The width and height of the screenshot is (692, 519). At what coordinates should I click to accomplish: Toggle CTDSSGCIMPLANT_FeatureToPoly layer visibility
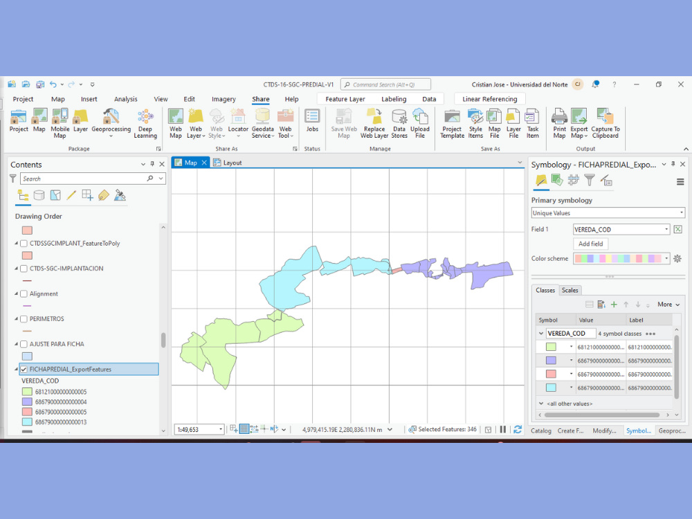[24, 243]
